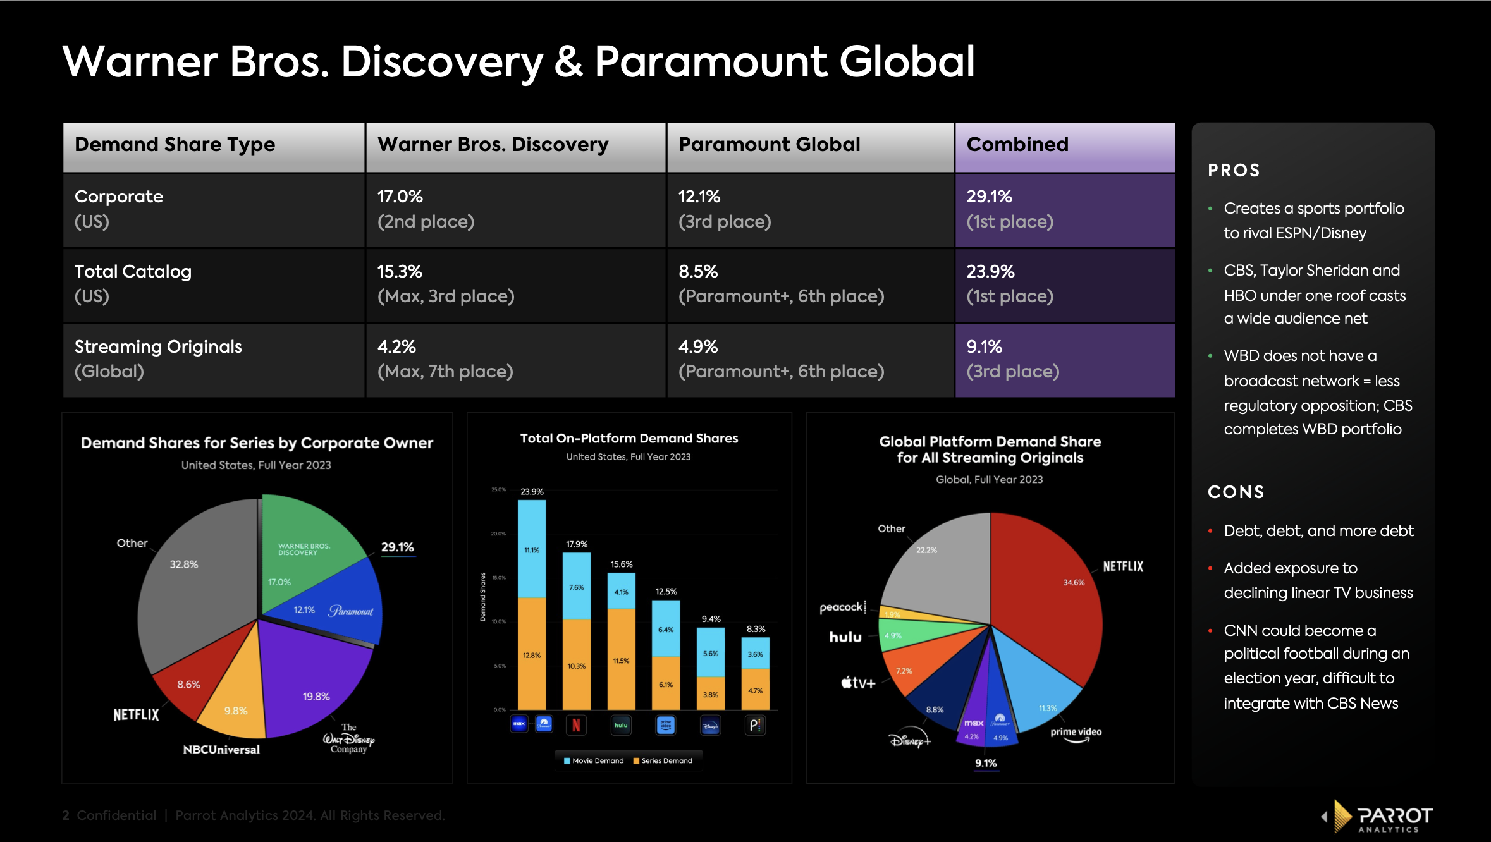Click the Hulu icon beneath the chart
This screenshot has width=1491, height=842.
pos(622,725)
